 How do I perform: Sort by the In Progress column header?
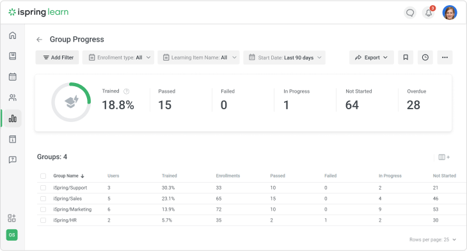[x=390, y=176]
